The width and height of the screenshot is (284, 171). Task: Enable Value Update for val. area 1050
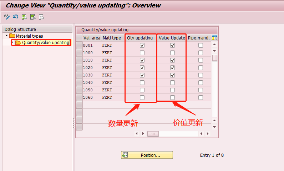pos(172,90)
